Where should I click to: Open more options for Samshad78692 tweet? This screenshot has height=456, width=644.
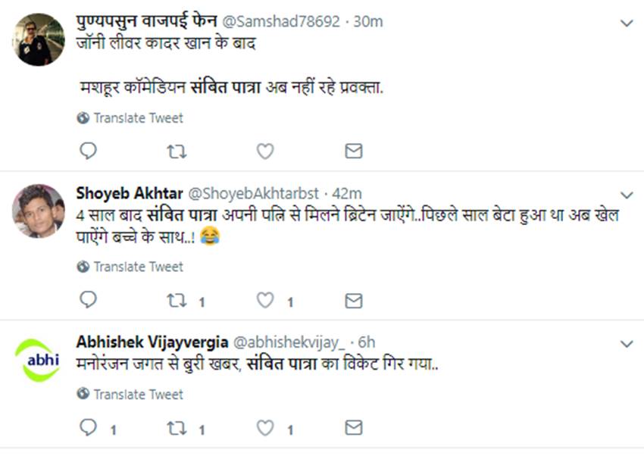coord(627,23)
